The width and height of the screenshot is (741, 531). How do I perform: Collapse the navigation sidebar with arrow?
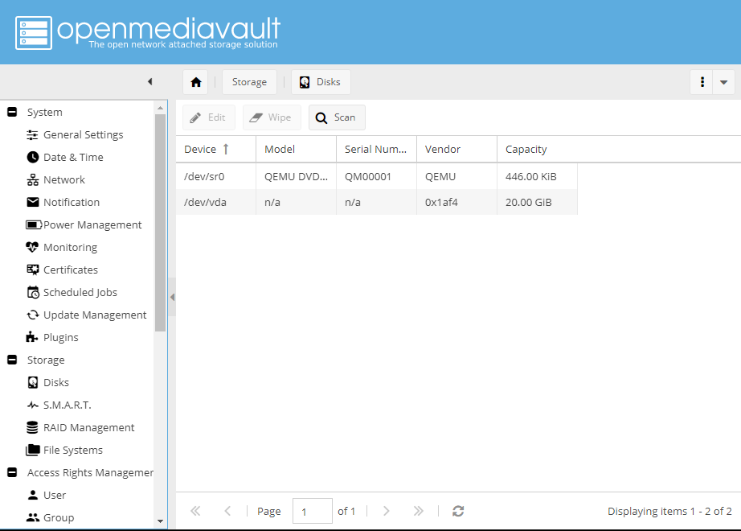149,82
